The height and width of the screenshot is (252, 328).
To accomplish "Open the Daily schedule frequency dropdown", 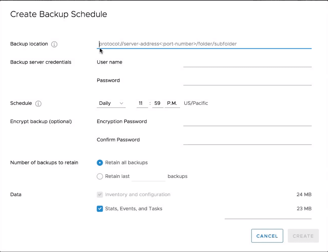I will pyautogui.click(x=111, y=104).
